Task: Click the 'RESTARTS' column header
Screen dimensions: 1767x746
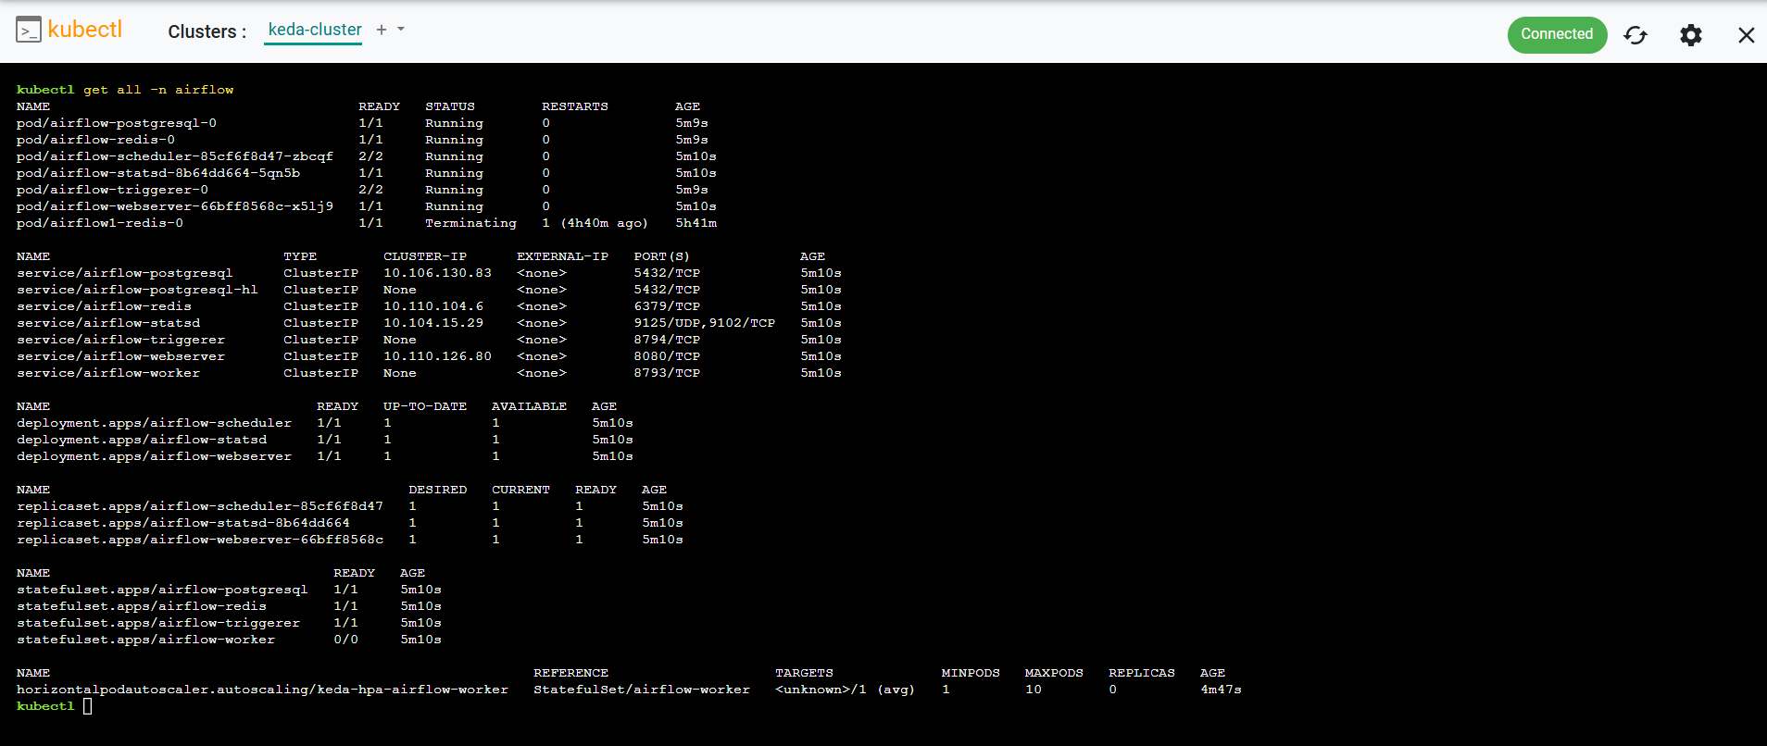Action: [575, 106]
